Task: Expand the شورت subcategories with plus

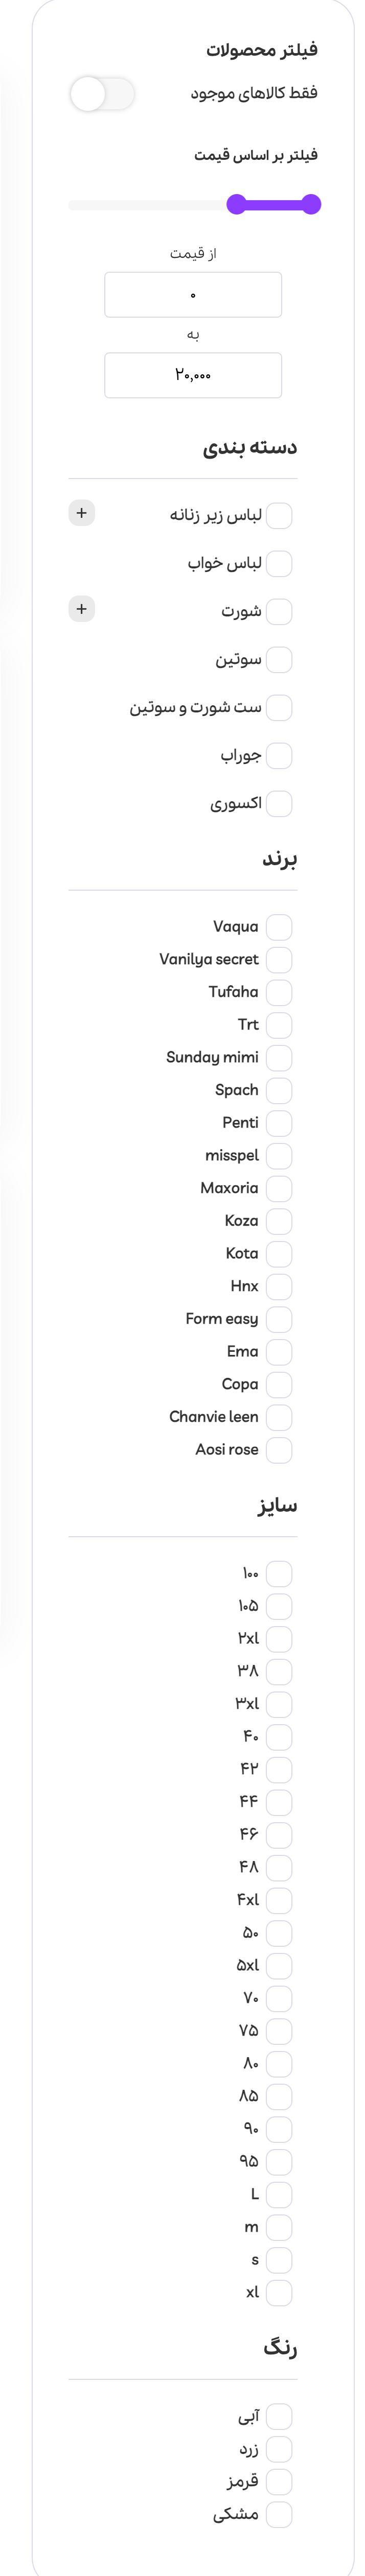Action: [82, 609]
